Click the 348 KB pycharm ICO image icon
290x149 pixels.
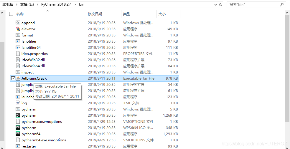[x=18, y=128]
